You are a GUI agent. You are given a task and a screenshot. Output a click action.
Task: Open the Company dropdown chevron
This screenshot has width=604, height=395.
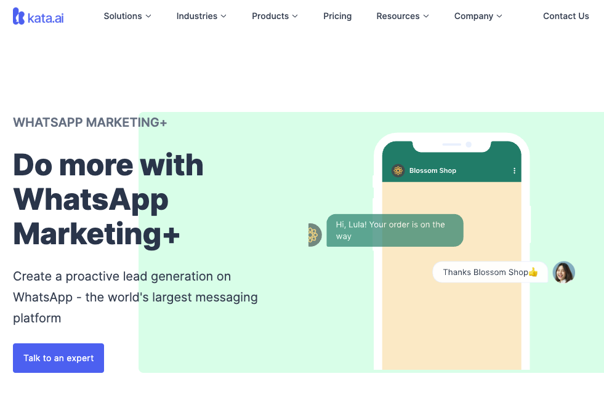(x=499, y=17)
